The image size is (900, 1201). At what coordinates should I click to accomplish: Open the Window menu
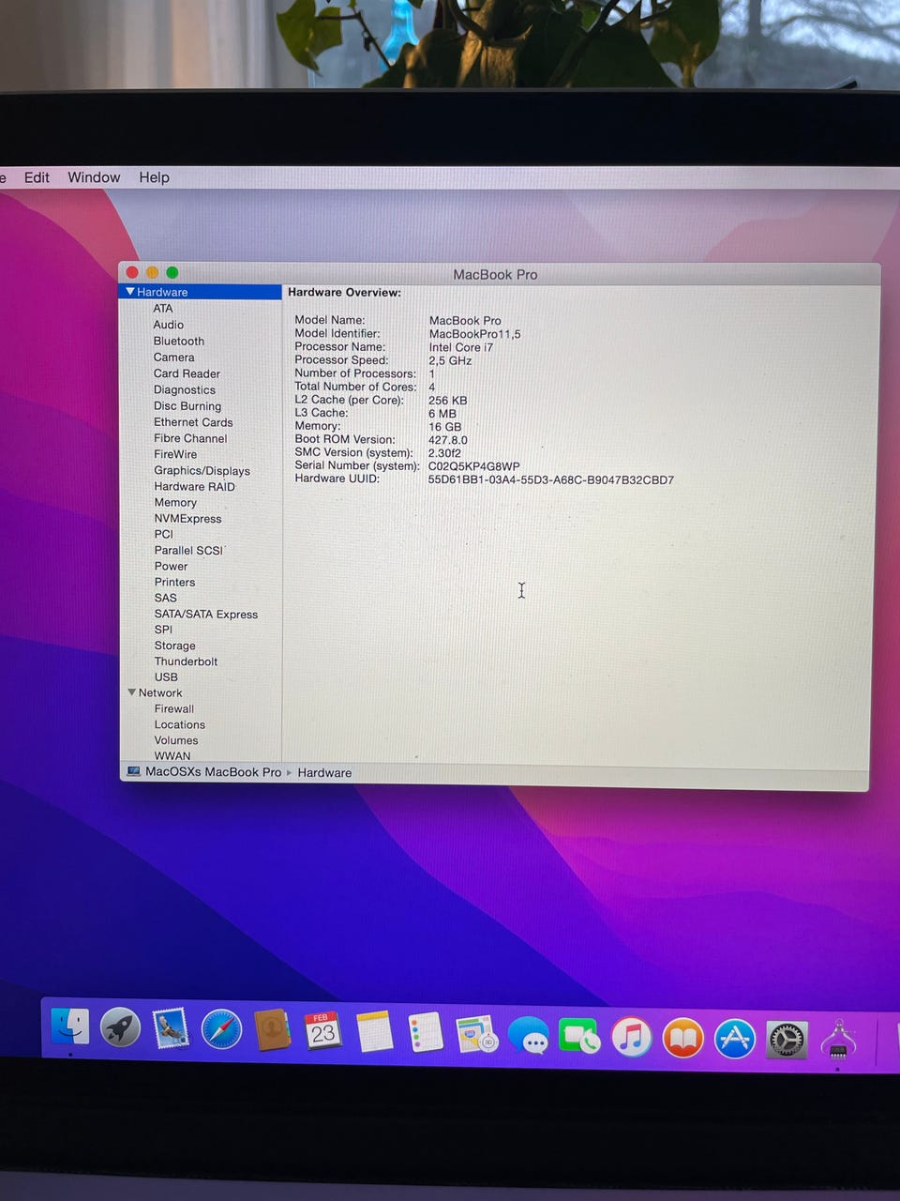tap(94, 177)
